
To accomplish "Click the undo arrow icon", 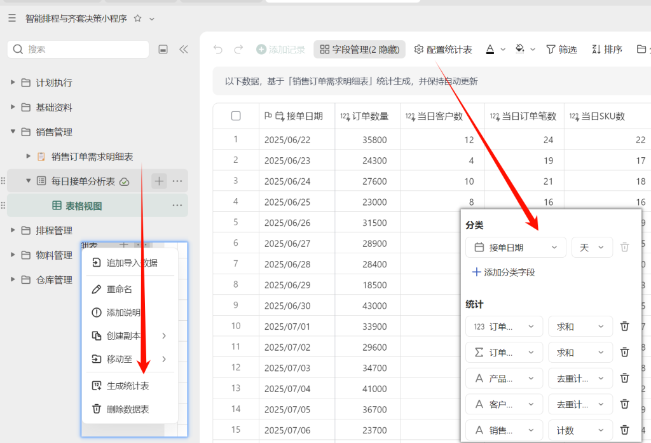I will [x=218, y=50].
